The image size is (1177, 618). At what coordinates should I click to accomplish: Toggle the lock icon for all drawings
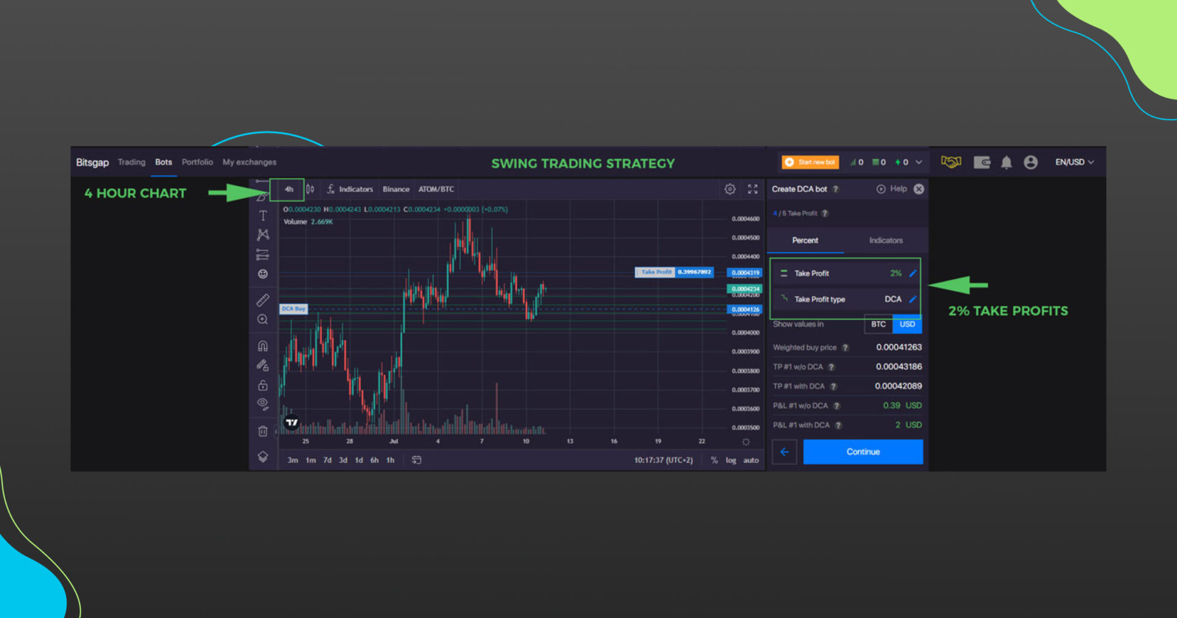262,385
